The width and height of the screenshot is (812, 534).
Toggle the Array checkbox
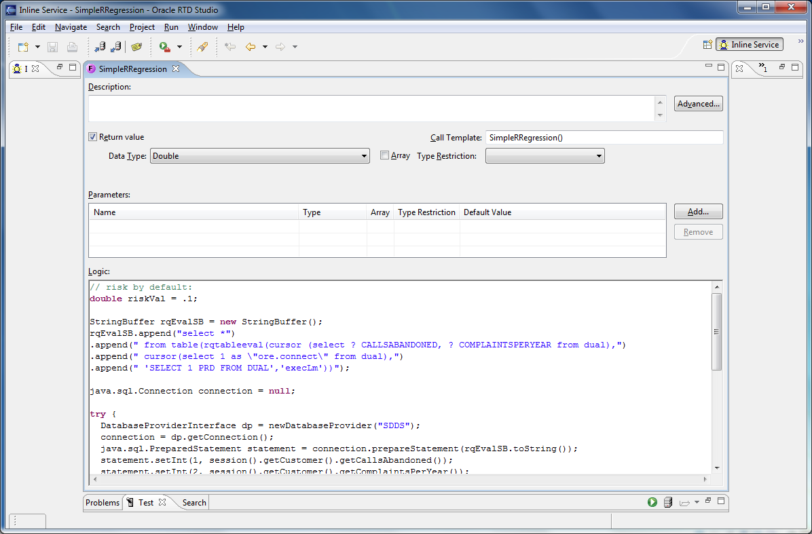(384, 155)
